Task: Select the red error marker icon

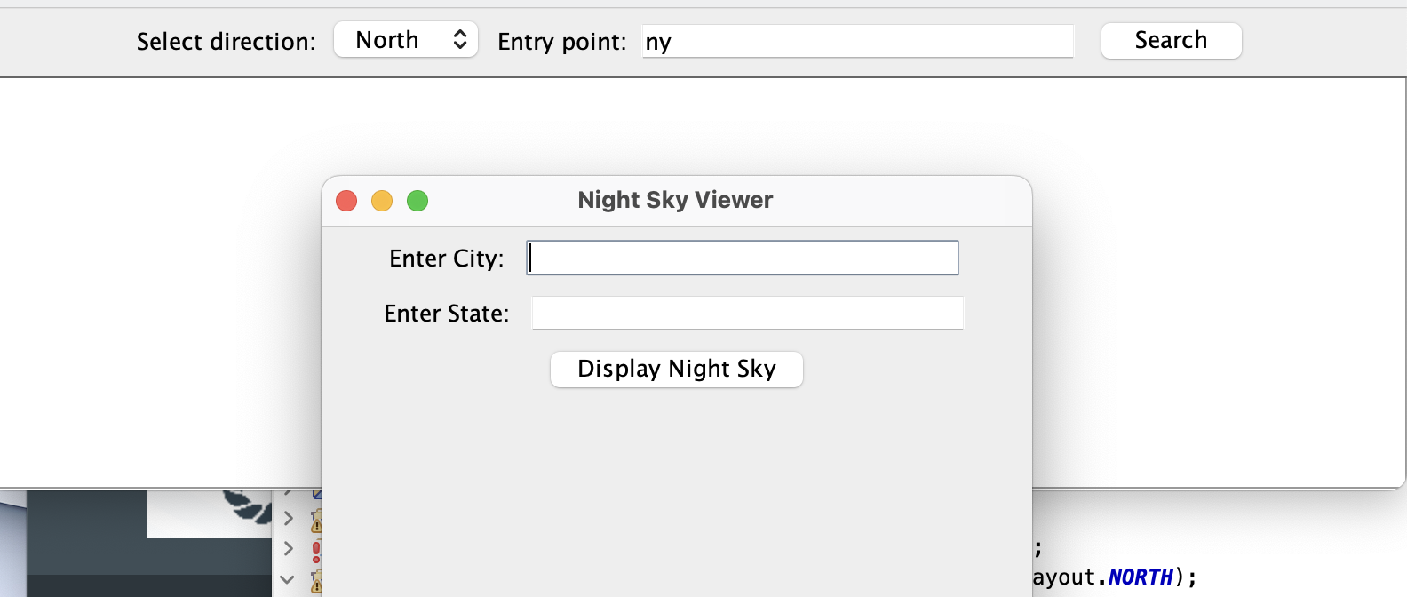Action: click(x=316, y=551)
